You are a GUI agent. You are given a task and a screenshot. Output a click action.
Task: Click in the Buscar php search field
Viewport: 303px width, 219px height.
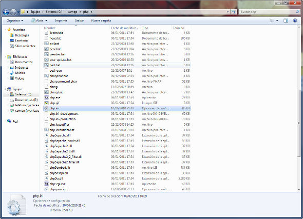tap(267, 12)
